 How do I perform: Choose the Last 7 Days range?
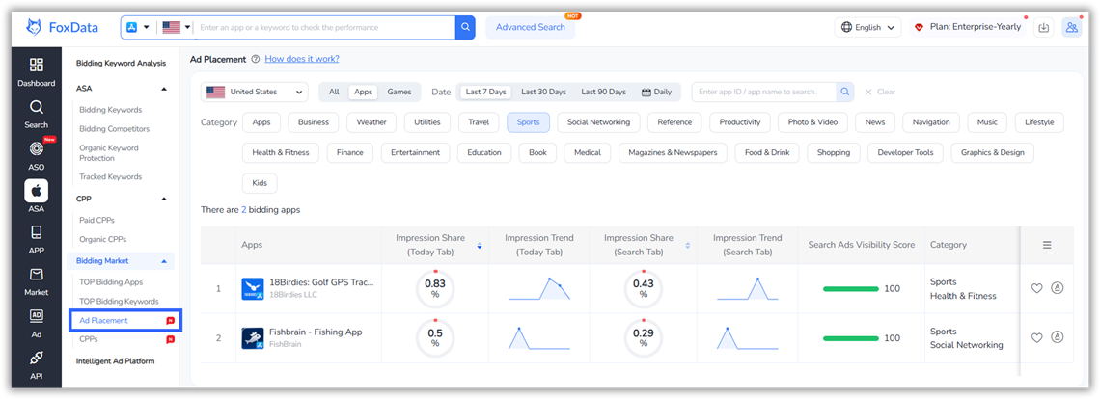tap(485, 92)
